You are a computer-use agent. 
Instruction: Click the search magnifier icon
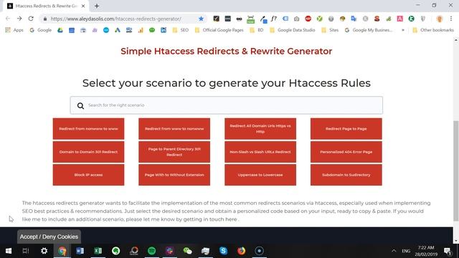(x=80, y=105)
